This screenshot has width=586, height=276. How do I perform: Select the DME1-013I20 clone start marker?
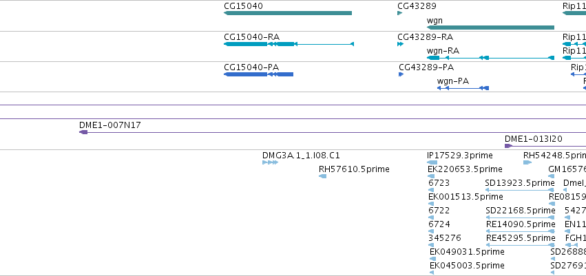click(508, 146)
